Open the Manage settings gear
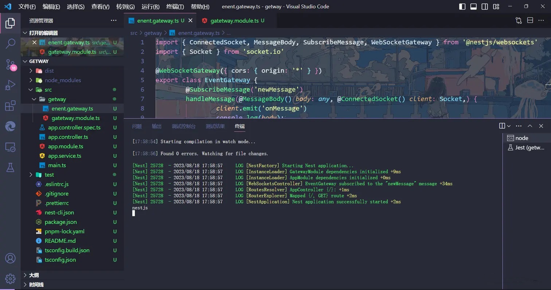 (10, 278)
